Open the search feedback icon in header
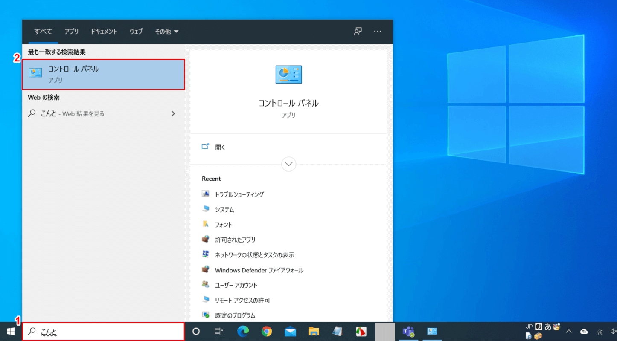The height and width of the screenshot is (341, 617). [358, 32]
